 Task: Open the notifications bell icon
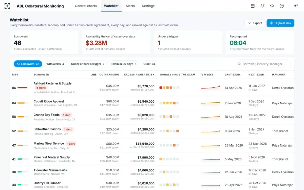tap(262, 6)
